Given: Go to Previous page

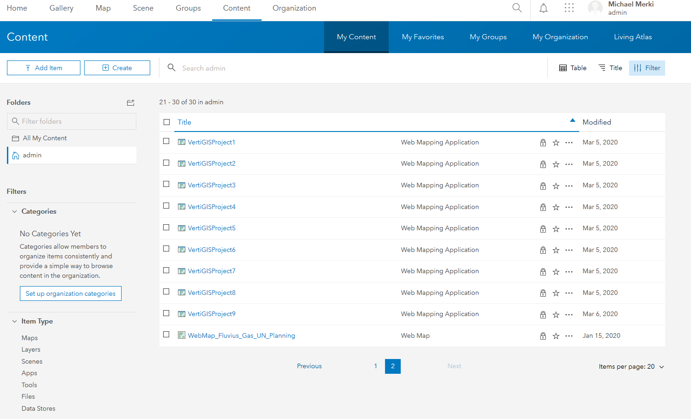Looking at the screenshot, I should click(x=309, y=366).
